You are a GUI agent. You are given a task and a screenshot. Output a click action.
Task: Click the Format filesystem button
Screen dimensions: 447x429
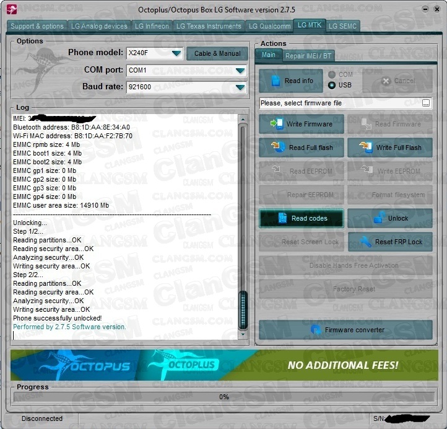tap(389, 195)
